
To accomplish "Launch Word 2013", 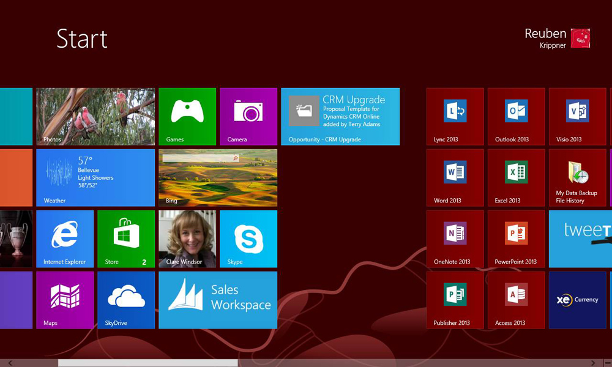I will pyautogui.click(x=455, y=177).
